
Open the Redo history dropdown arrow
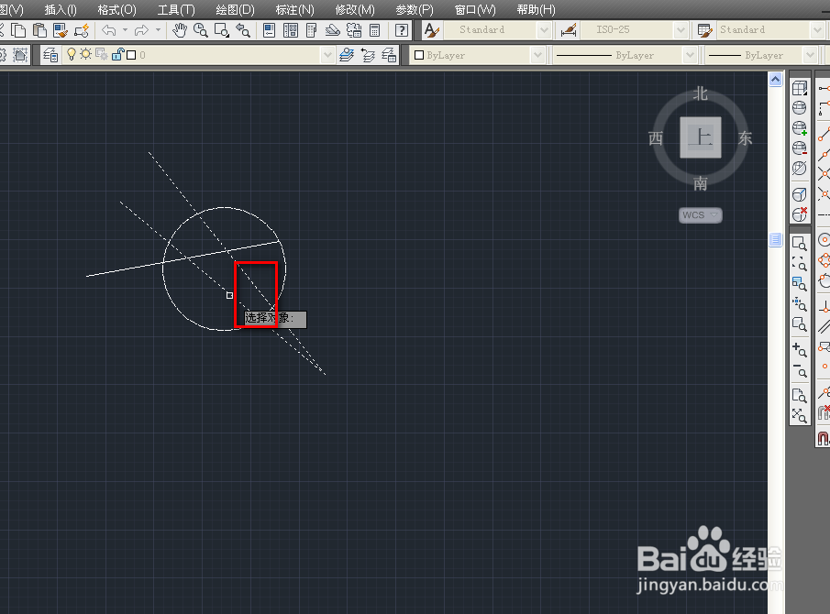158,30
